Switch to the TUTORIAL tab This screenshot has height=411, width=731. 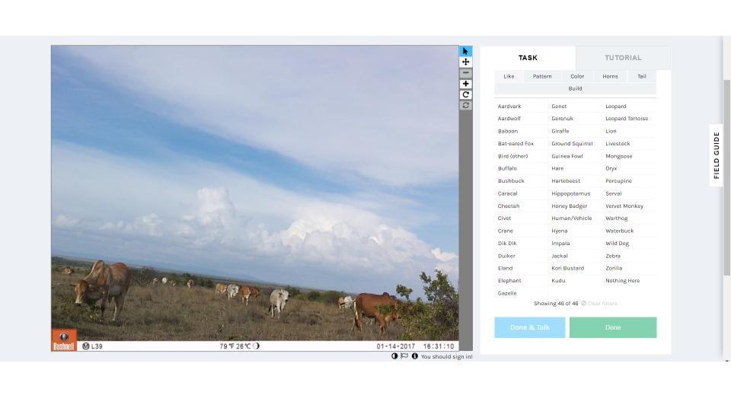[624, 58]
